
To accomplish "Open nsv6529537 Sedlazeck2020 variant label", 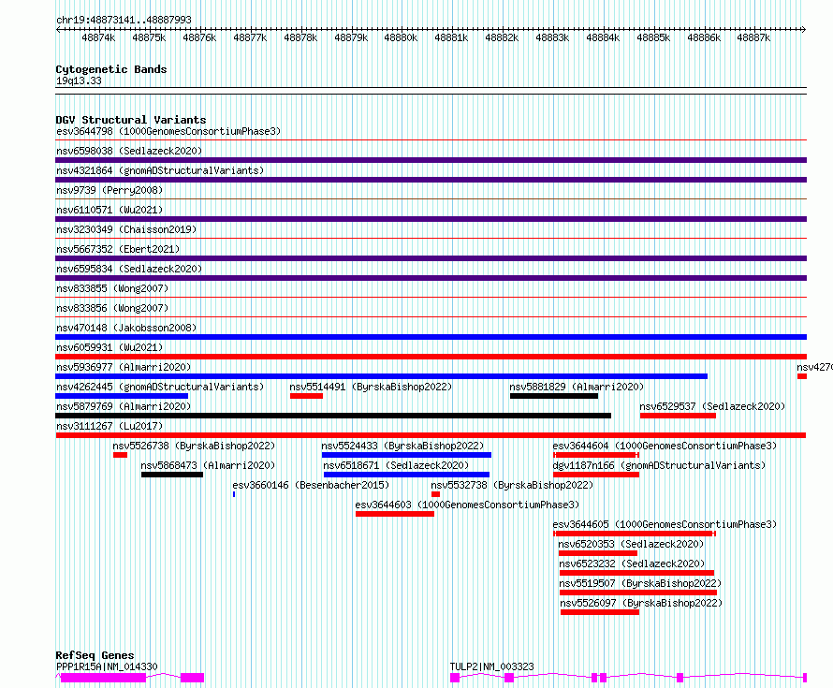I will (x=712, y=406).
